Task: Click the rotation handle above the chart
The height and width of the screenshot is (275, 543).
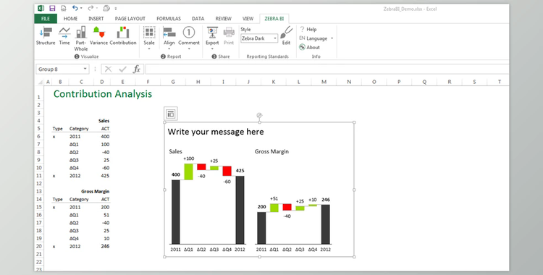Action: point(259,115)
